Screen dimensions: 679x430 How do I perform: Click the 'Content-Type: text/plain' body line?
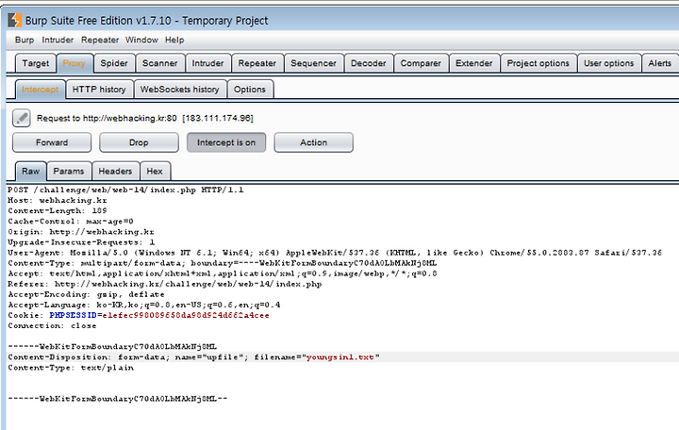(x=71, y=368)
